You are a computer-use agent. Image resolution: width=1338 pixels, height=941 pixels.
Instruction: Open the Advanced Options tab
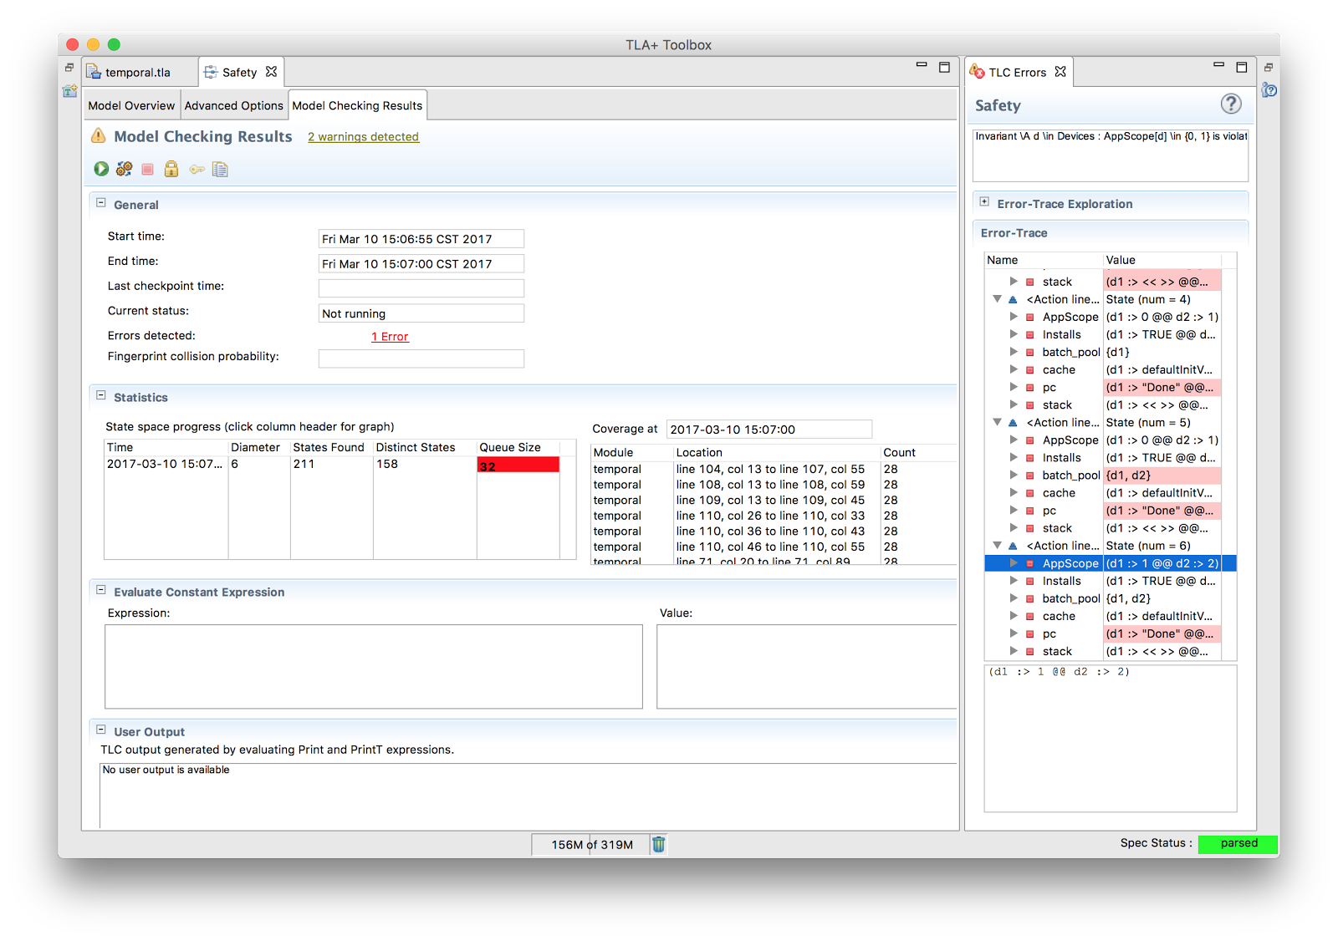coord(233,106)
